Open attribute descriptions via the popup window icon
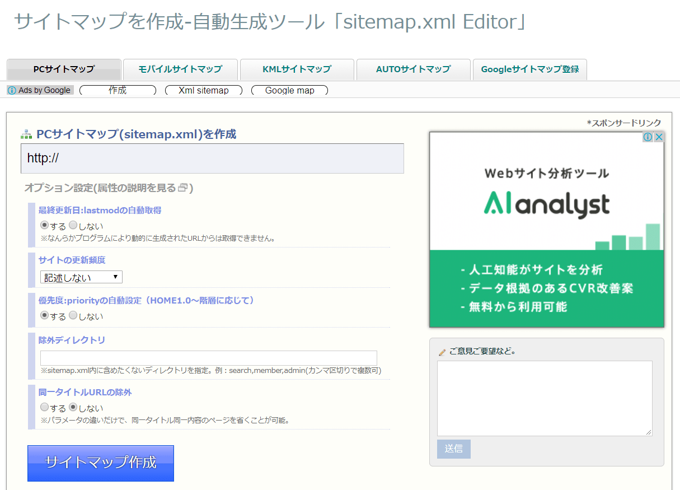This screenshot has height=490, width=680. (183, 188)
